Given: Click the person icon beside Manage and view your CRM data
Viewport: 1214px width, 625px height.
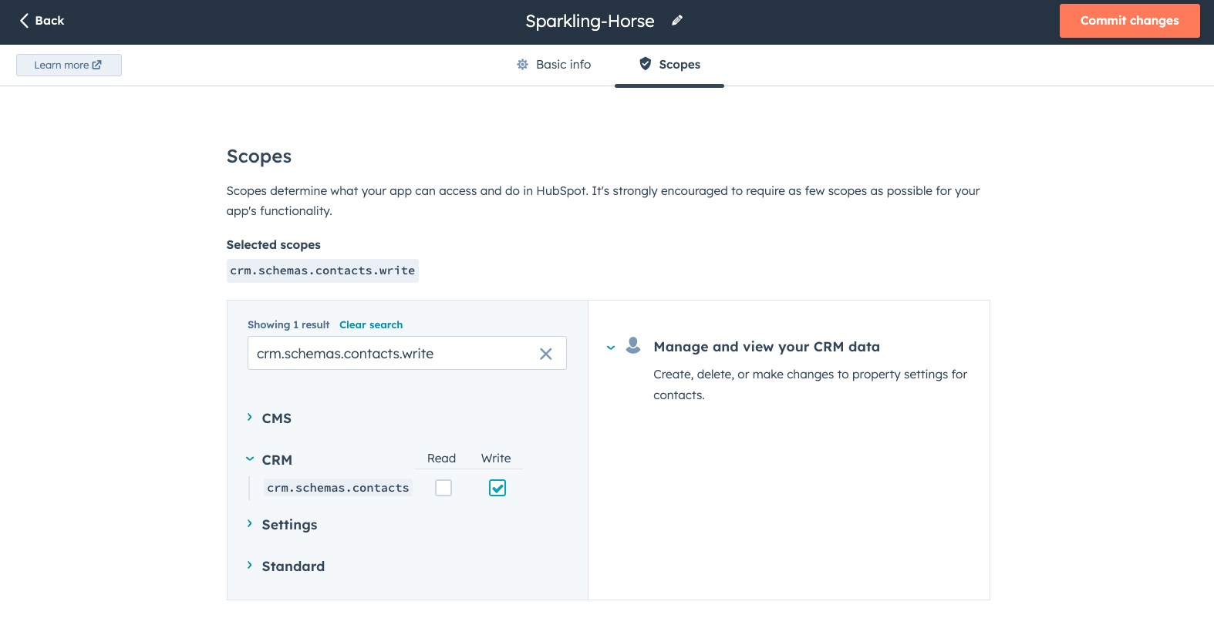Looking at the screenshot, I should point(633,345).
